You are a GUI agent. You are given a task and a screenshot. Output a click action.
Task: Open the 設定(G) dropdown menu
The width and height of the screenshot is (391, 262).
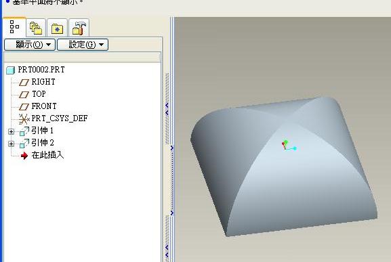(83, 45)
